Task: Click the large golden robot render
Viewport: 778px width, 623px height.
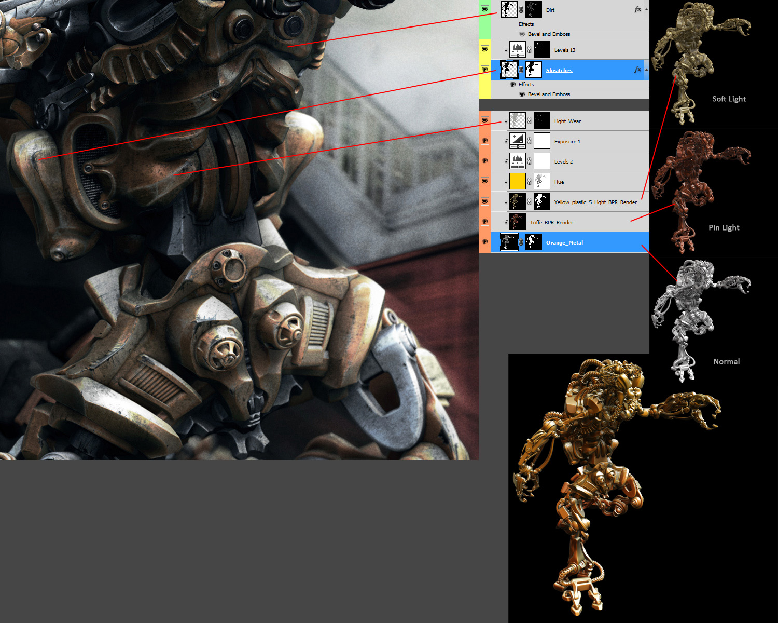Action: 616,486
